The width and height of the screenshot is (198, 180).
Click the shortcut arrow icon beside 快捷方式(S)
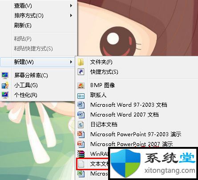pos(81,72)
